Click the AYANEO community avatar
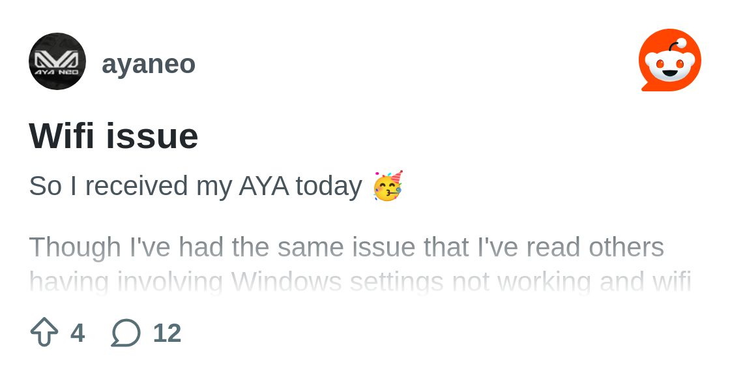 coord(57,61)
